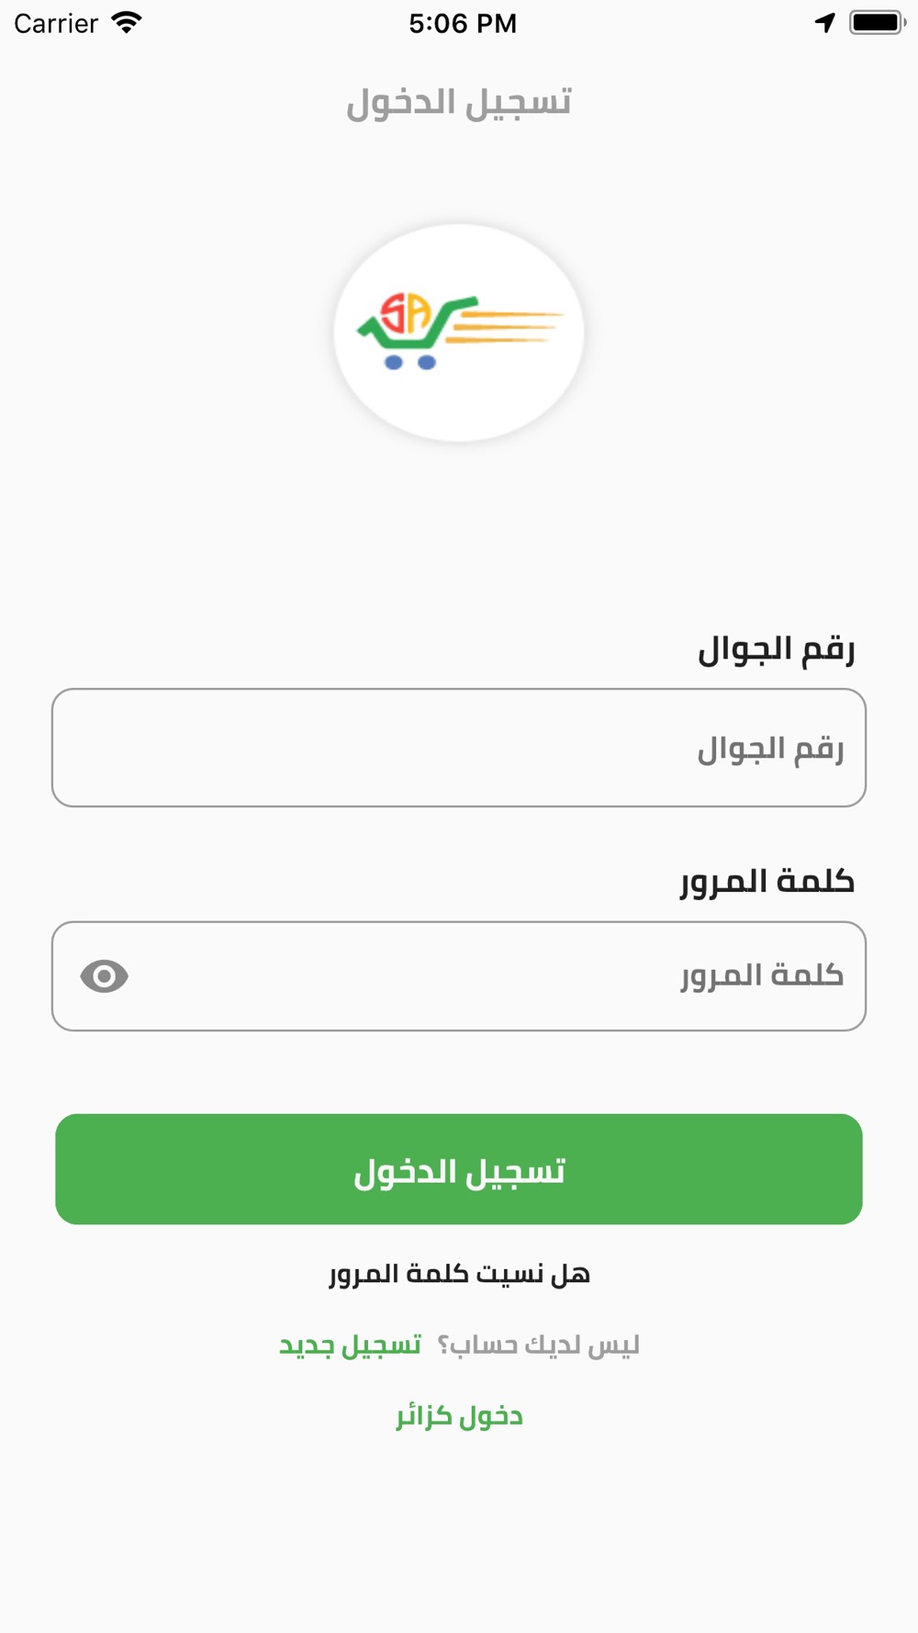Screen dimensions: 918x1633
Task: Tap the تسجيل الدخول page title at top
Action: (459, 102)
